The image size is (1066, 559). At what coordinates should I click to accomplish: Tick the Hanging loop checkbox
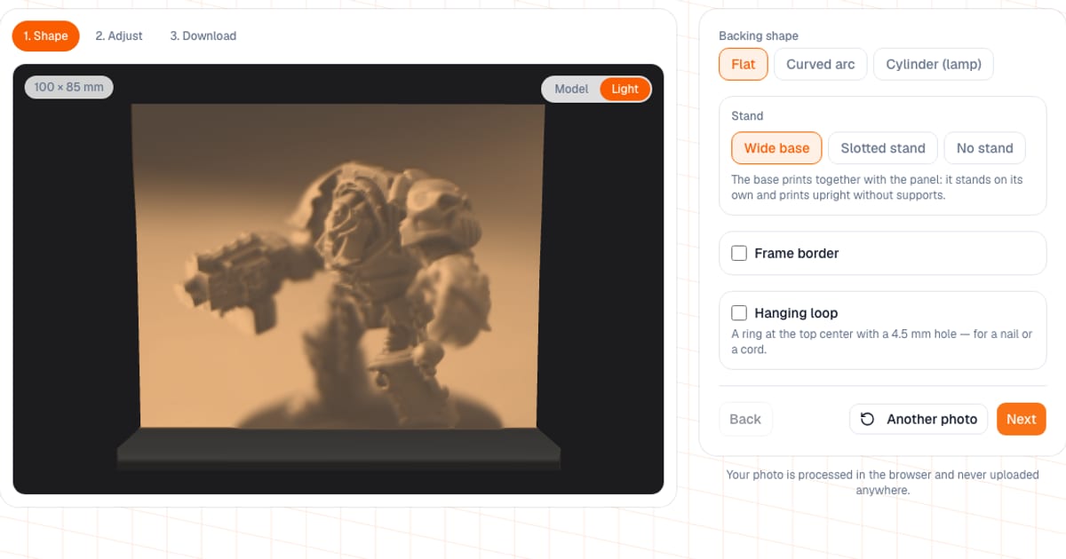pyautogui.click(x=739, y=312)
